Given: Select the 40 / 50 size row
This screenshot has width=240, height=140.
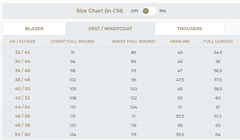Looking at the screenshot, I should 121,89.
